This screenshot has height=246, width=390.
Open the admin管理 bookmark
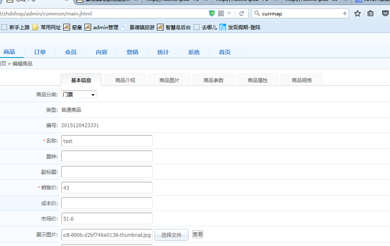coord(102,28)
